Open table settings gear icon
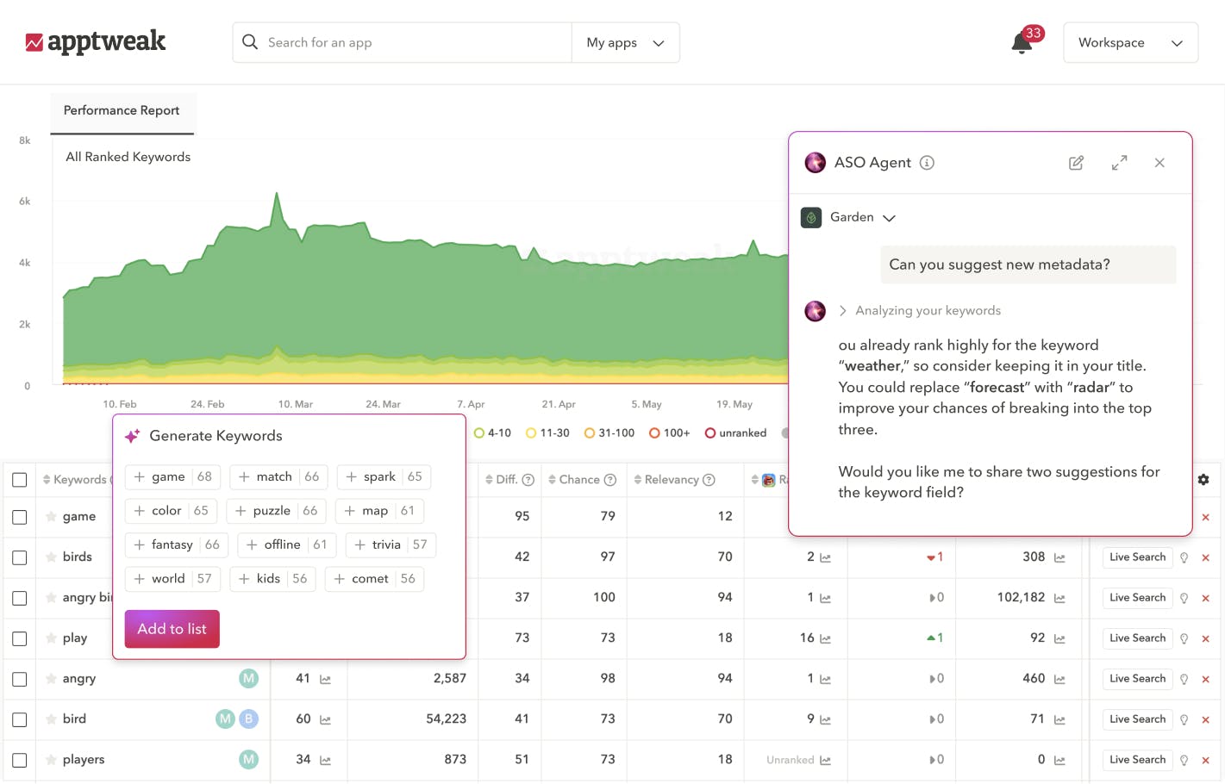Image resolution: width=1225 pixels, height=784 pixels. [x=1203, y=480]
